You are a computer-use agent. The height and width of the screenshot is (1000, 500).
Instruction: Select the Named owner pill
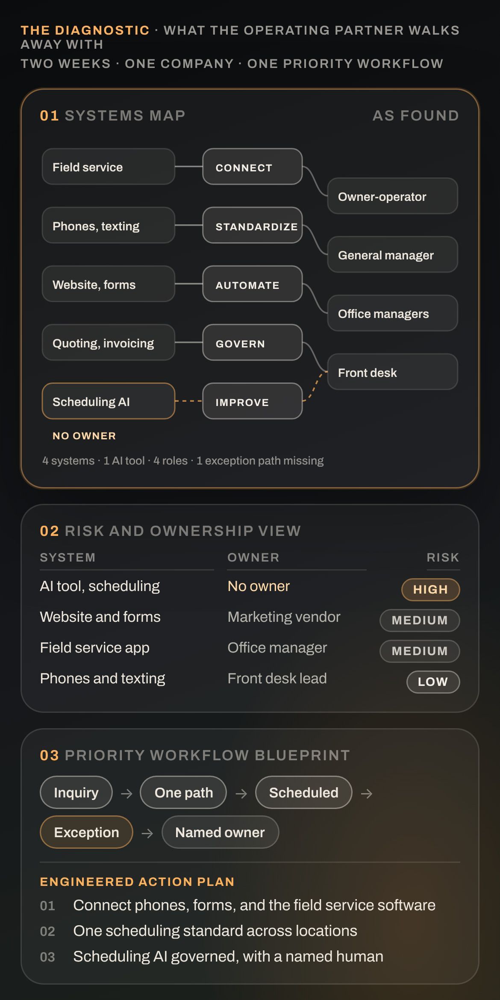coord(220,832)
